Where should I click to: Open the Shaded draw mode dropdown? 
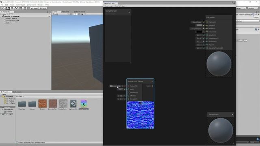60,14
